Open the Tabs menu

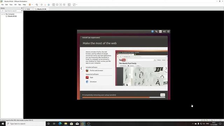click(x=20, y=5)
